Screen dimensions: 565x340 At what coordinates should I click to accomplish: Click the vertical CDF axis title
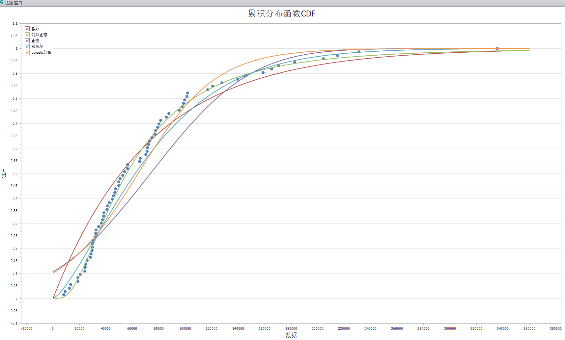click(4, 173)
